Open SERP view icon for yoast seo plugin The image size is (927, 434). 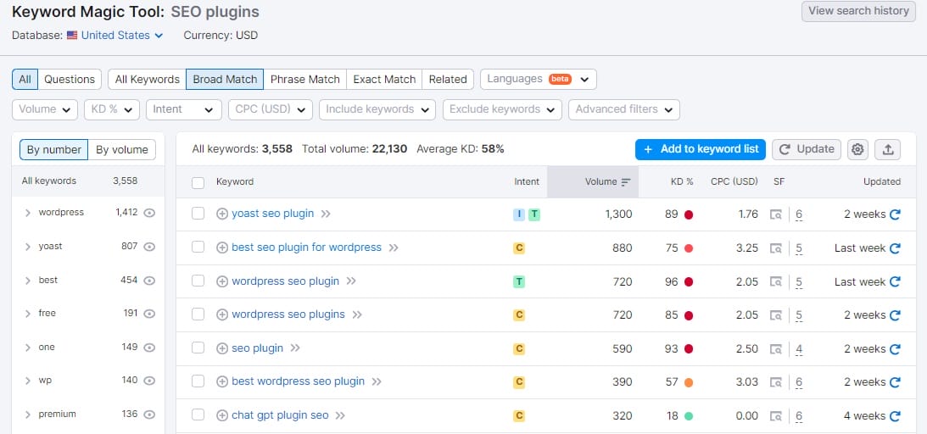pyautogui.click(x=776, y=214)
